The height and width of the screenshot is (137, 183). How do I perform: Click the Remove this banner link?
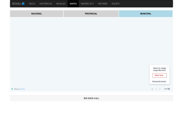click(159, 81)
